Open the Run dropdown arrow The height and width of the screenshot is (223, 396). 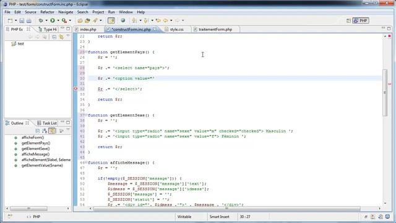(x=58, y=20)
